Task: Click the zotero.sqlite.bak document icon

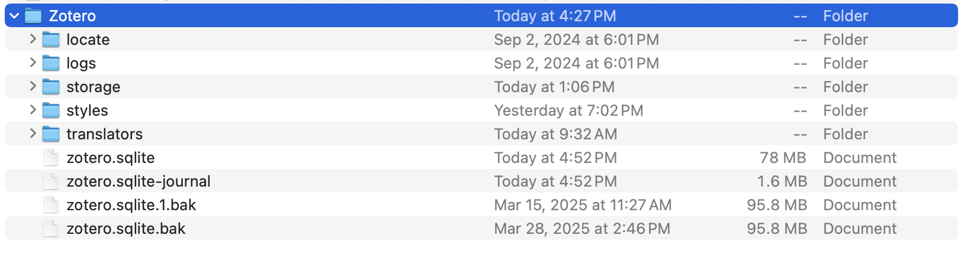Action: [51, 229]
